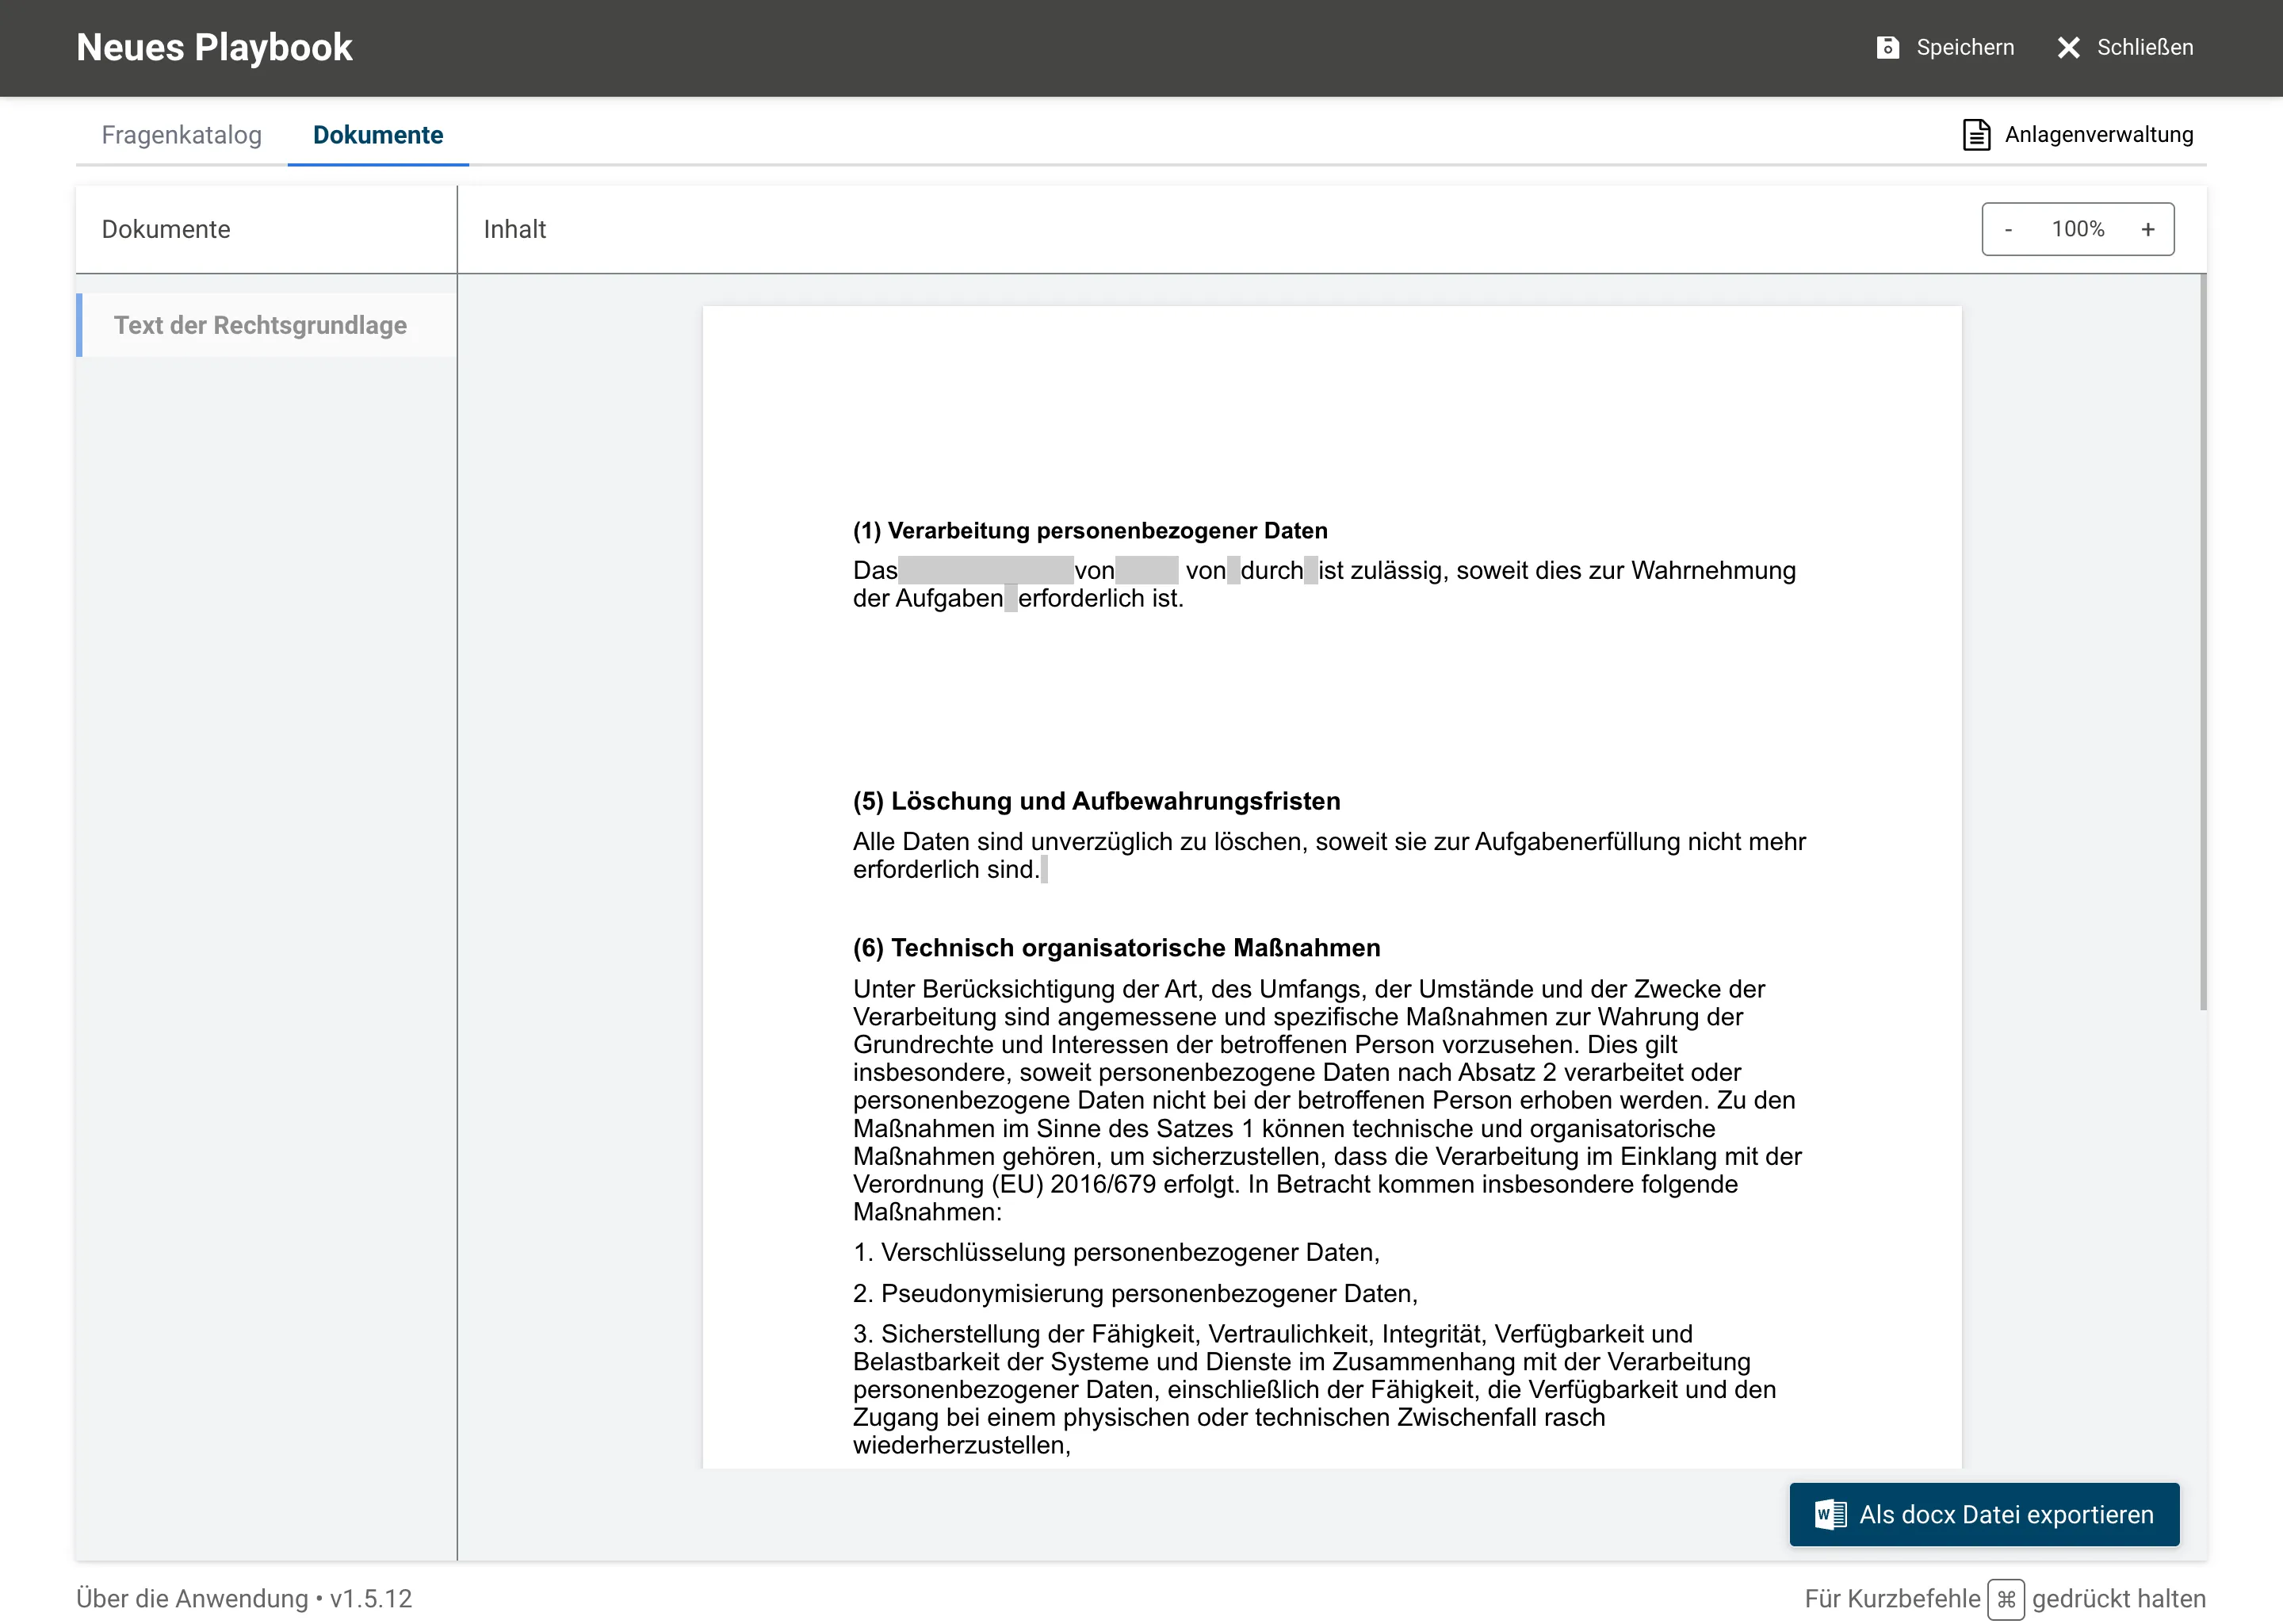The height and width of the screenshot is (1624, 2283).
Task: Decrease zoom with the minus button
Action: 2008,229
